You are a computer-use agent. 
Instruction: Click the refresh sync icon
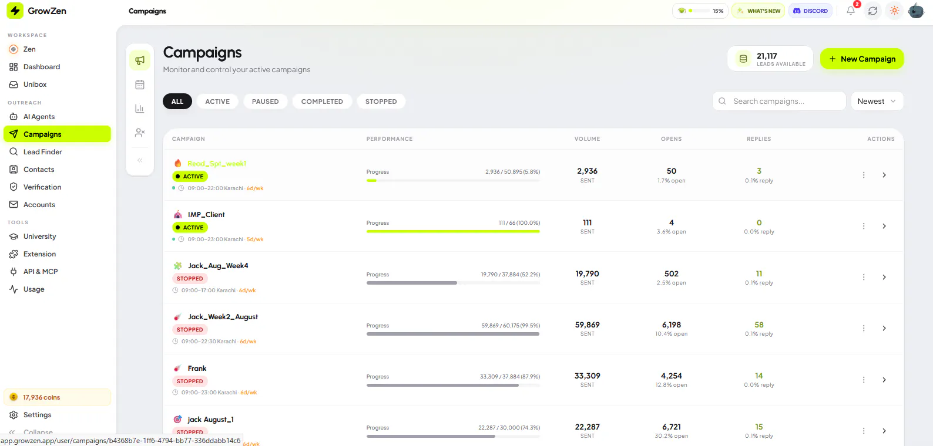point(872,11)
